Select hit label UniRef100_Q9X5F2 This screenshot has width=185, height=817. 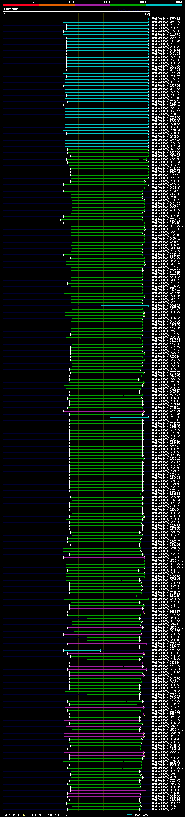pyautogui.click(x=166, y=752)
